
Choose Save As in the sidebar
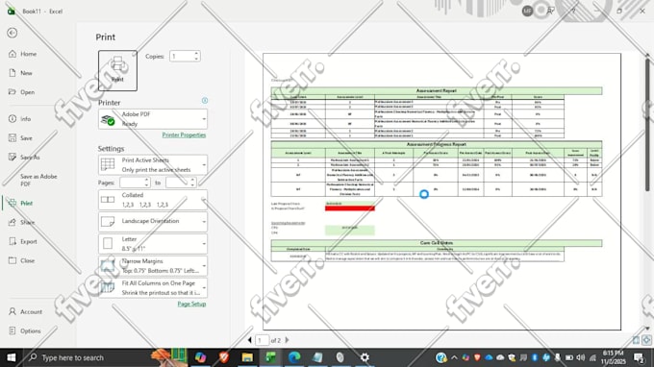[25, 157]
